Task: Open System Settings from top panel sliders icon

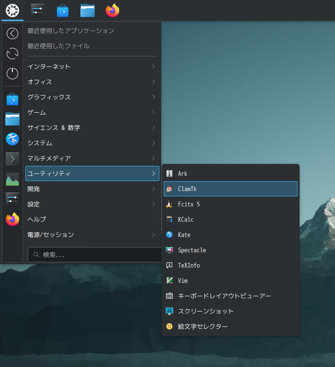Action: point(38,11)
